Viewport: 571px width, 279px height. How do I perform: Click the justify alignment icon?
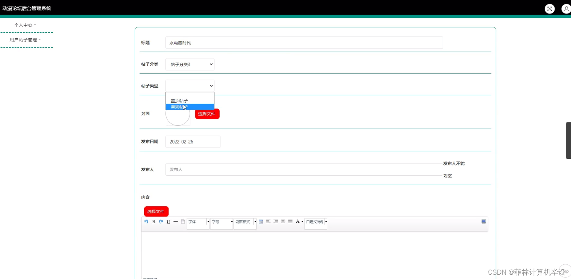[290, 221]
